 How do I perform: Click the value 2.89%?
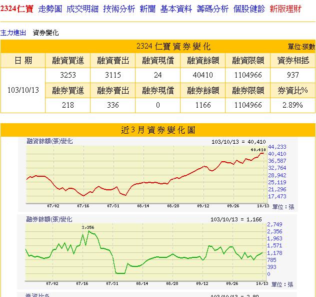pyautogui.click(x=292, y=105)
